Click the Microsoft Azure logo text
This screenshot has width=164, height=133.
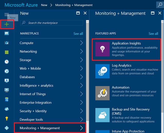click(21, 5)
